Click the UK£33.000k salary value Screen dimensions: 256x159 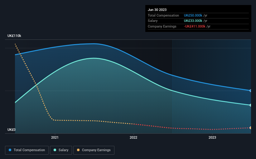[193, 21]
